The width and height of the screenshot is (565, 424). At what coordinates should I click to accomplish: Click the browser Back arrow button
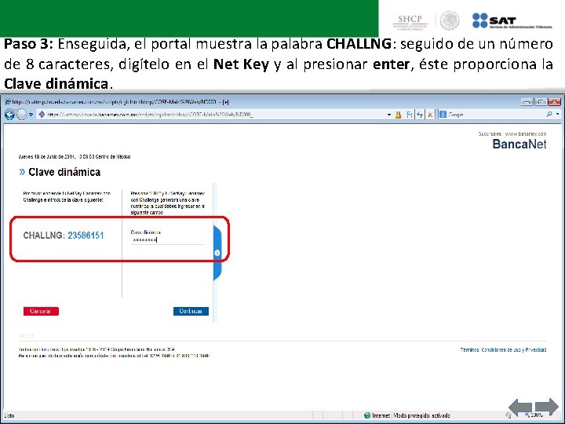coord(9,115)
